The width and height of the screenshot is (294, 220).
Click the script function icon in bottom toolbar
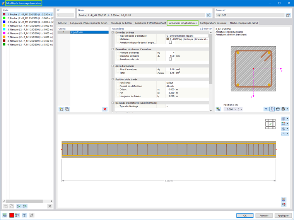coord(32,215)
